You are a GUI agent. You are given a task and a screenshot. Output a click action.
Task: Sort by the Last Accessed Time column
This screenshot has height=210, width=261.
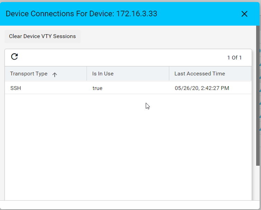pyautogui.click(x=200, y=74)
